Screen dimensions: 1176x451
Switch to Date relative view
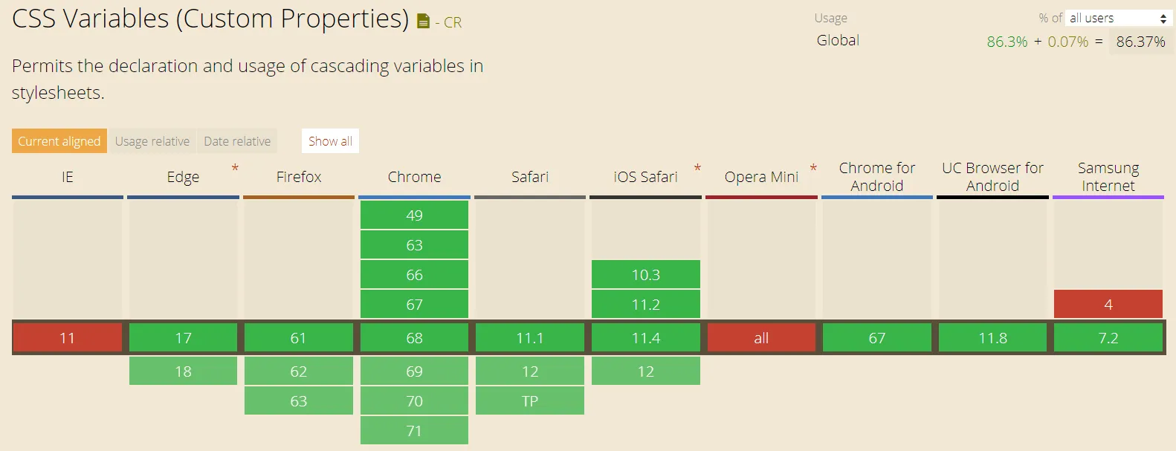pyautogui.click(x=237, y=140)
